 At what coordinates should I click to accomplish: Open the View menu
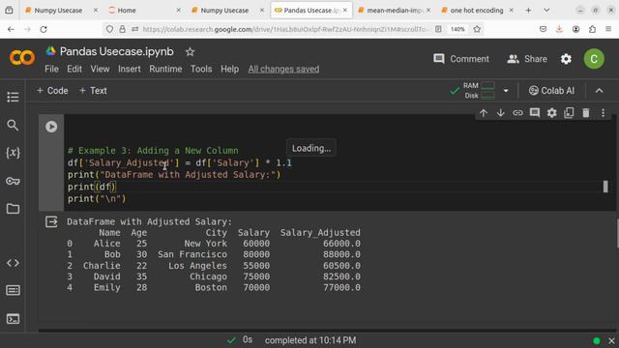click(100, 69)
